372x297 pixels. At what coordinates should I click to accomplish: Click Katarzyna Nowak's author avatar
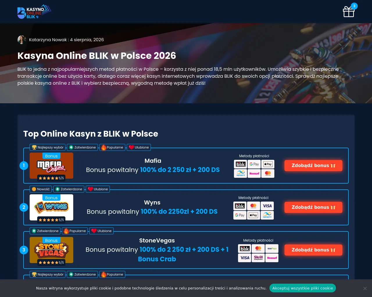[22, 40]
